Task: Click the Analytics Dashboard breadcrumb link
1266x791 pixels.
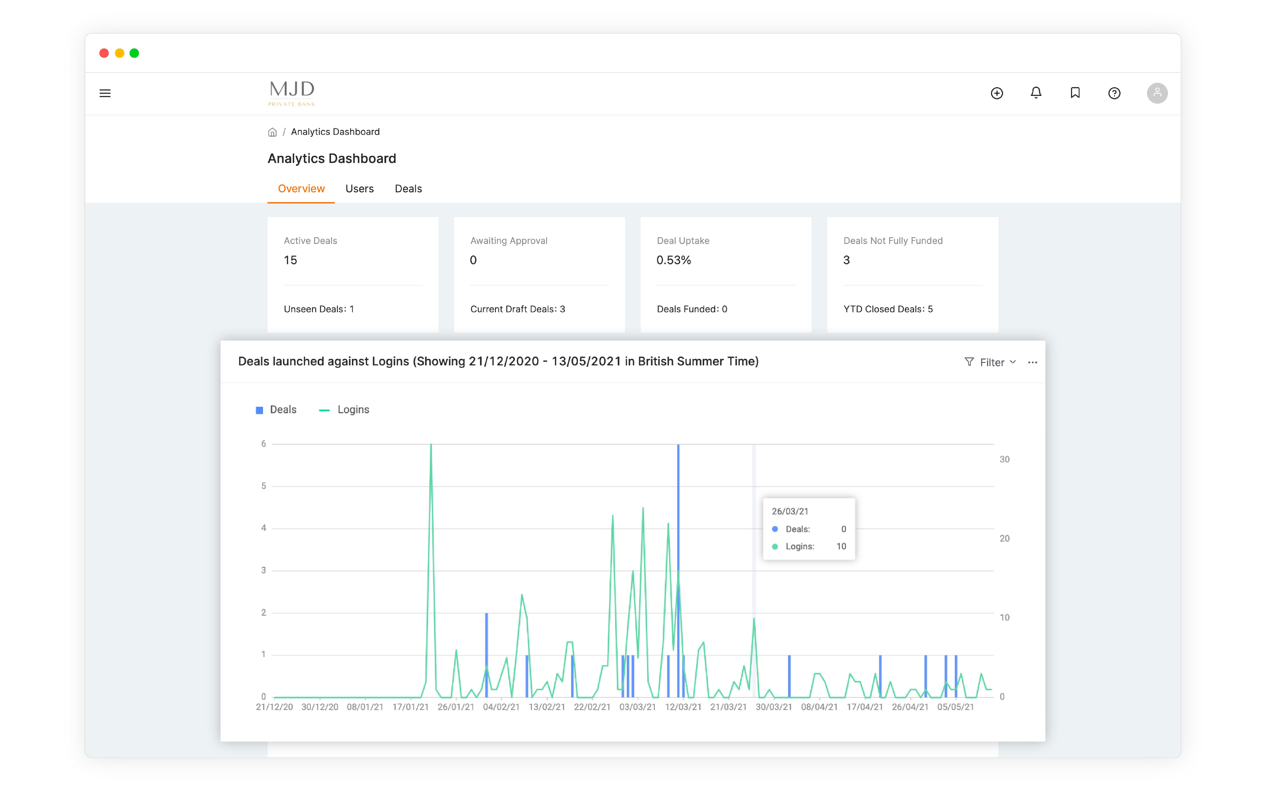Action: coord(335,132)
